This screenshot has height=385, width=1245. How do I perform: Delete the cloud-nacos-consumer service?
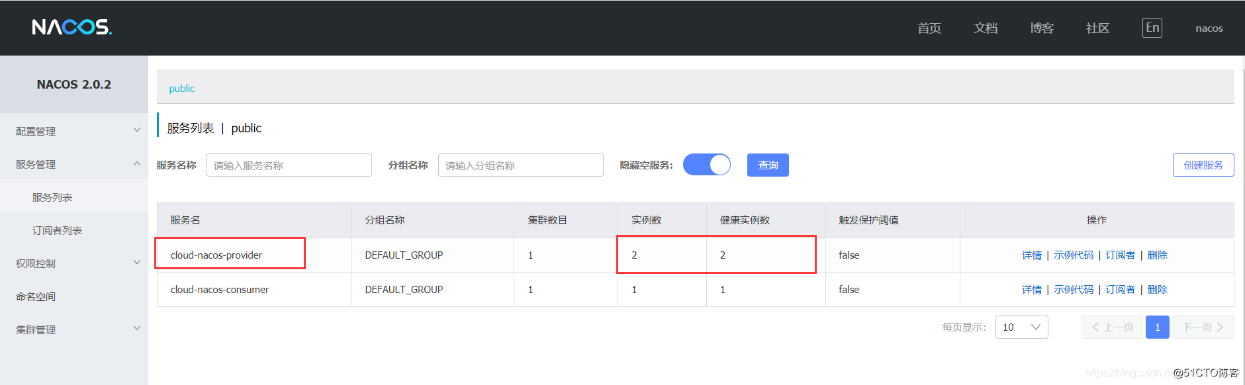click(x=1157, y=290)
